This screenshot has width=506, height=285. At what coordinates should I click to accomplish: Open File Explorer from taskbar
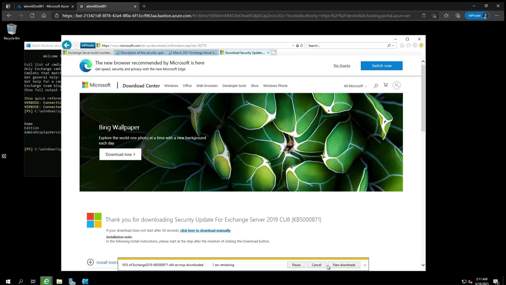(x=59, y=281)
